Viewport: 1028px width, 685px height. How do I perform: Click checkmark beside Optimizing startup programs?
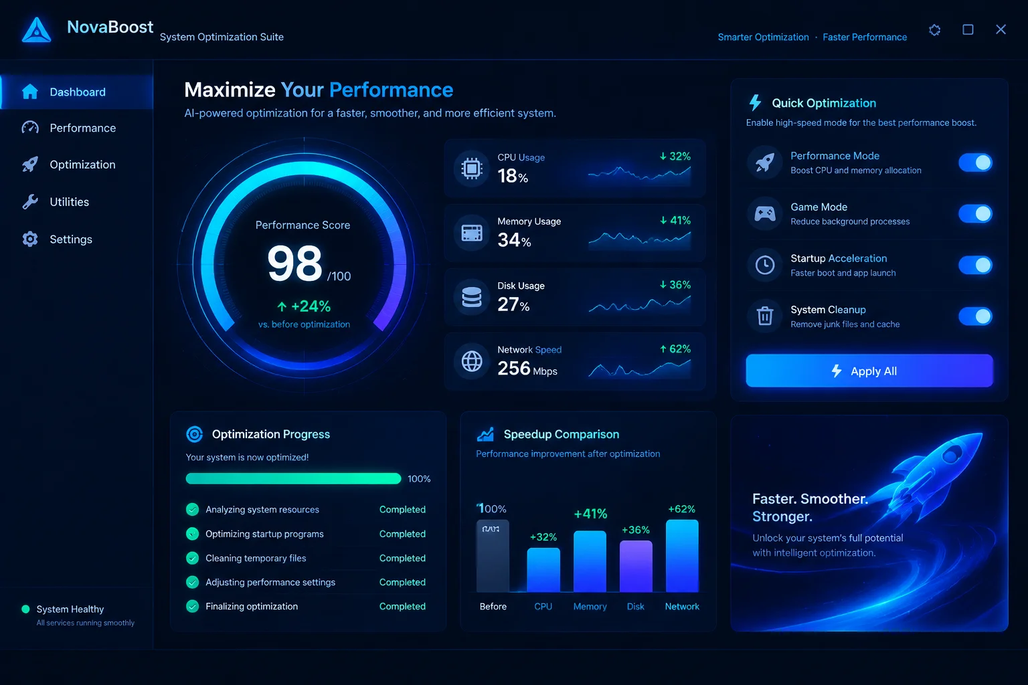192,534
